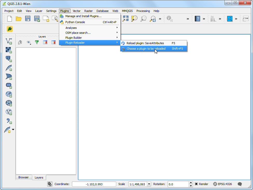The image size is (253, 190).
Task: Click the yellow Plugin Reloader toolbar icon
Action: point(10,29)
